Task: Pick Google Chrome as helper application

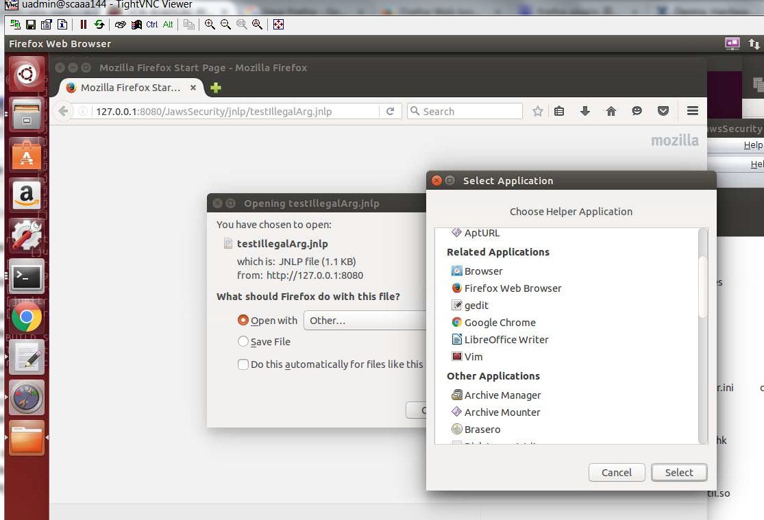Action: [500, 323]
